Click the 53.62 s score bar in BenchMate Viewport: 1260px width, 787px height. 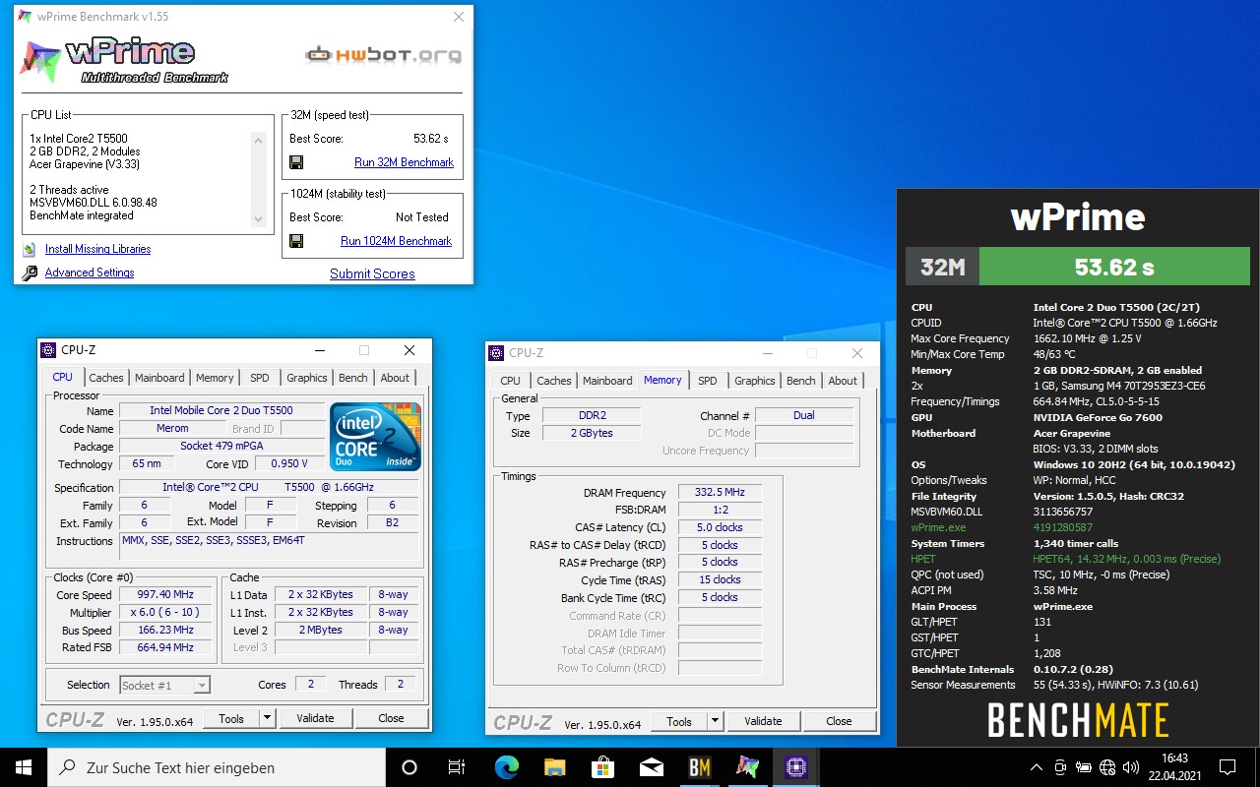(1114, 267)
